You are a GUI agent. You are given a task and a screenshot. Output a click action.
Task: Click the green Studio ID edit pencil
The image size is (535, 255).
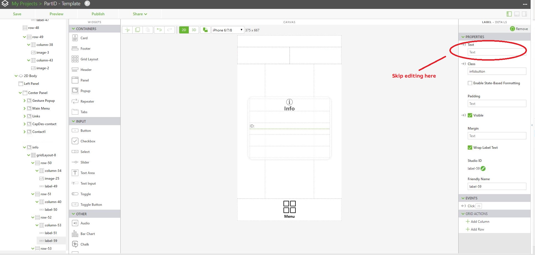pos(483,169)
